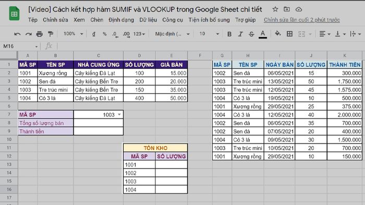Open the Định dạng menu
Image resolution: width=365 pixels, height=205 pixels.
coord(121,20)
